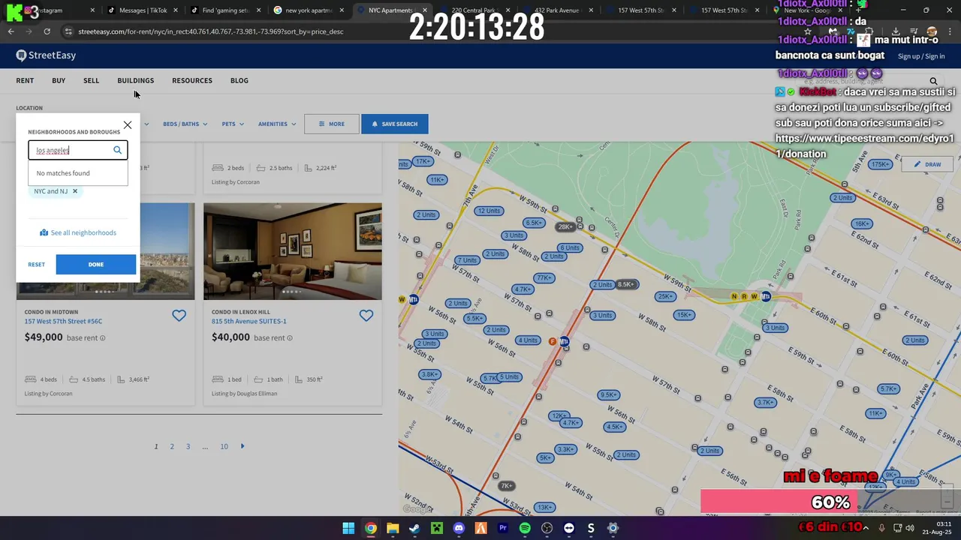Click Reset in location popup
This screenshot has height=540, width=961.
(x=36, y=264)
